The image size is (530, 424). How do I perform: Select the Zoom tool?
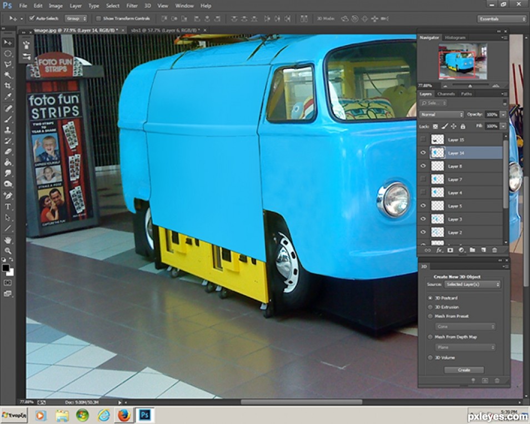tap(7, 251)
